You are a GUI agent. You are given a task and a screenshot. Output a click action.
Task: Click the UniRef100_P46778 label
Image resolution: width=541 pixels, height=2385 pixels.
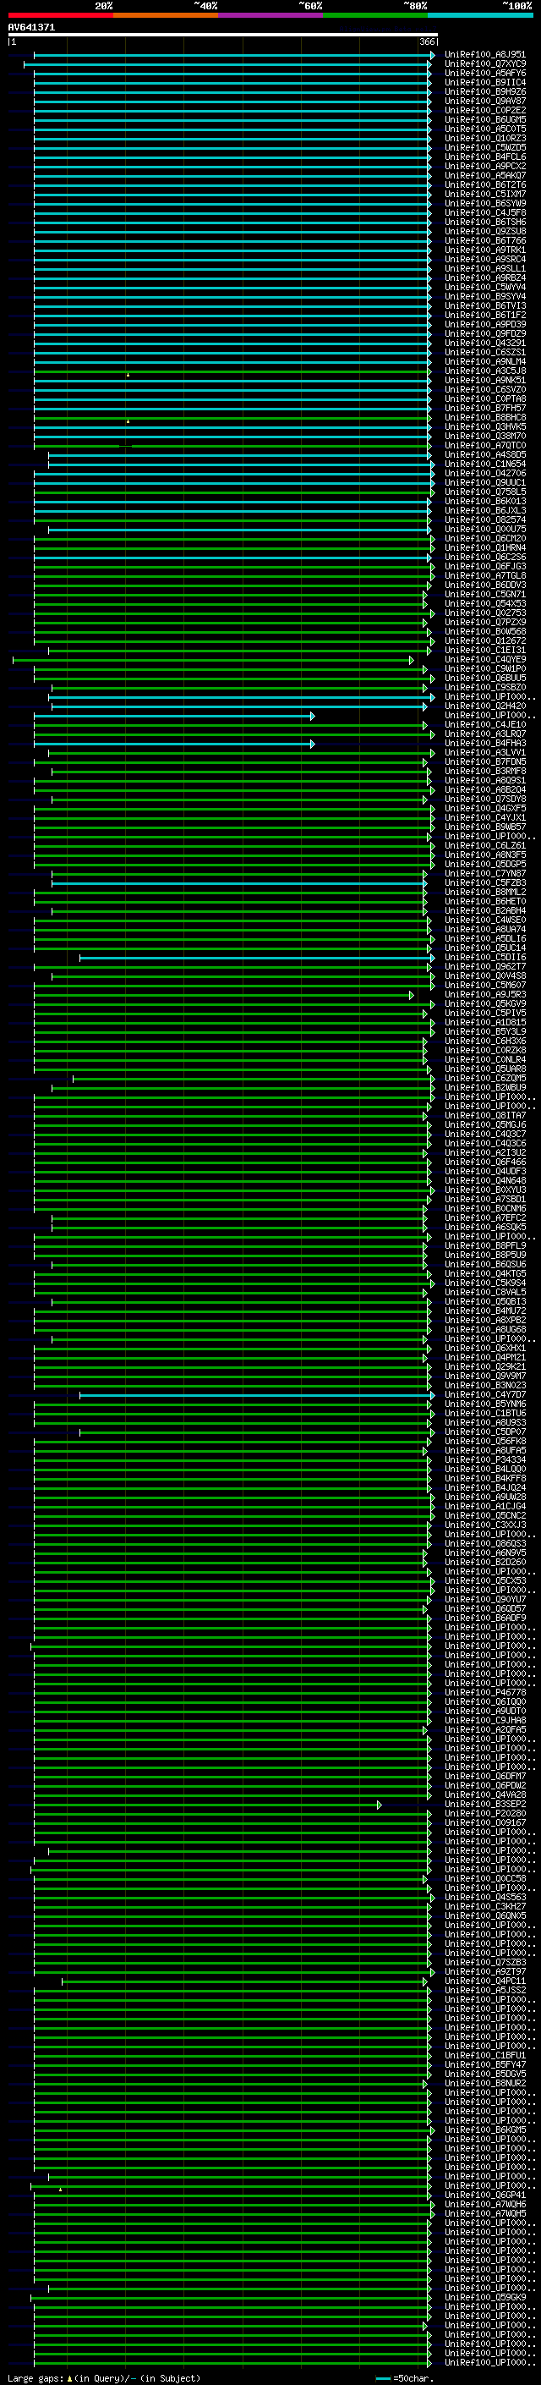485,1694
